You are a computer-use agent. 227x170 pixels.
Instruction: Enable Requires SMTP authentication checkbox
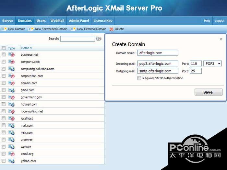[x=139, y=78]
